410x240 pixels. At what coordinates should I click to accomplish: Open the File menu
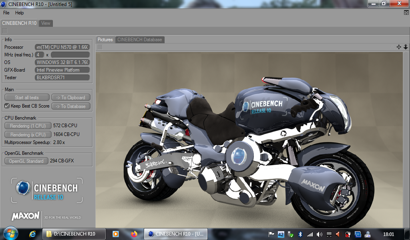click(6, 13)
